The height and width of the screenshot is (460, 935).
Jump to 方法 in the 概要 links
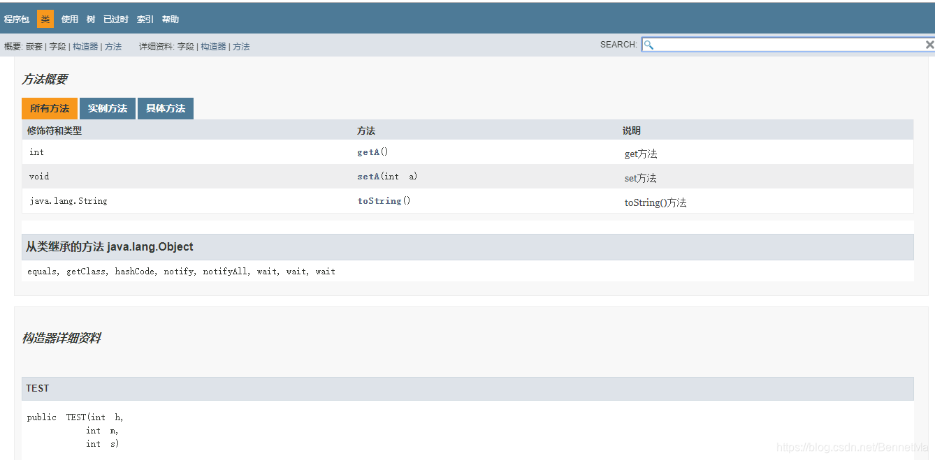(113, 46)
